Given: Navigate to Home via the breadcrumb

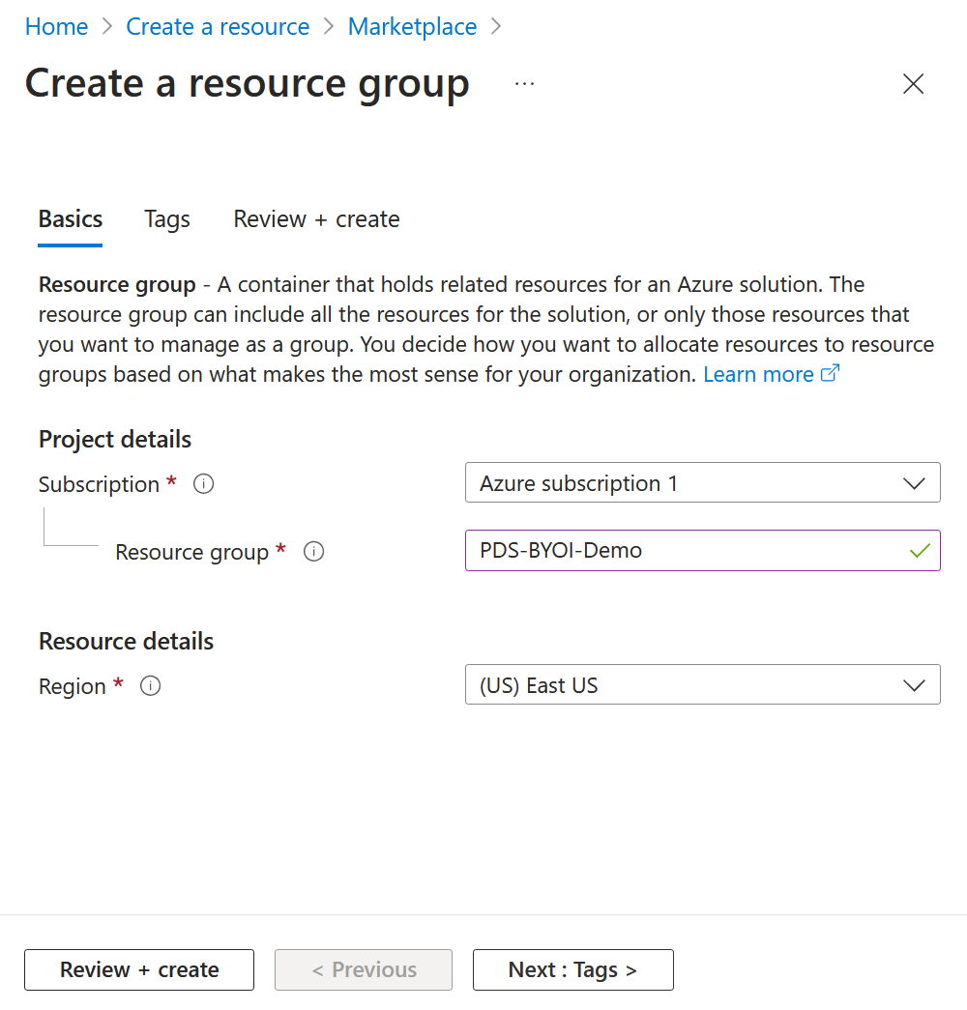Looking at the screenshot, I should pos(56,26).
